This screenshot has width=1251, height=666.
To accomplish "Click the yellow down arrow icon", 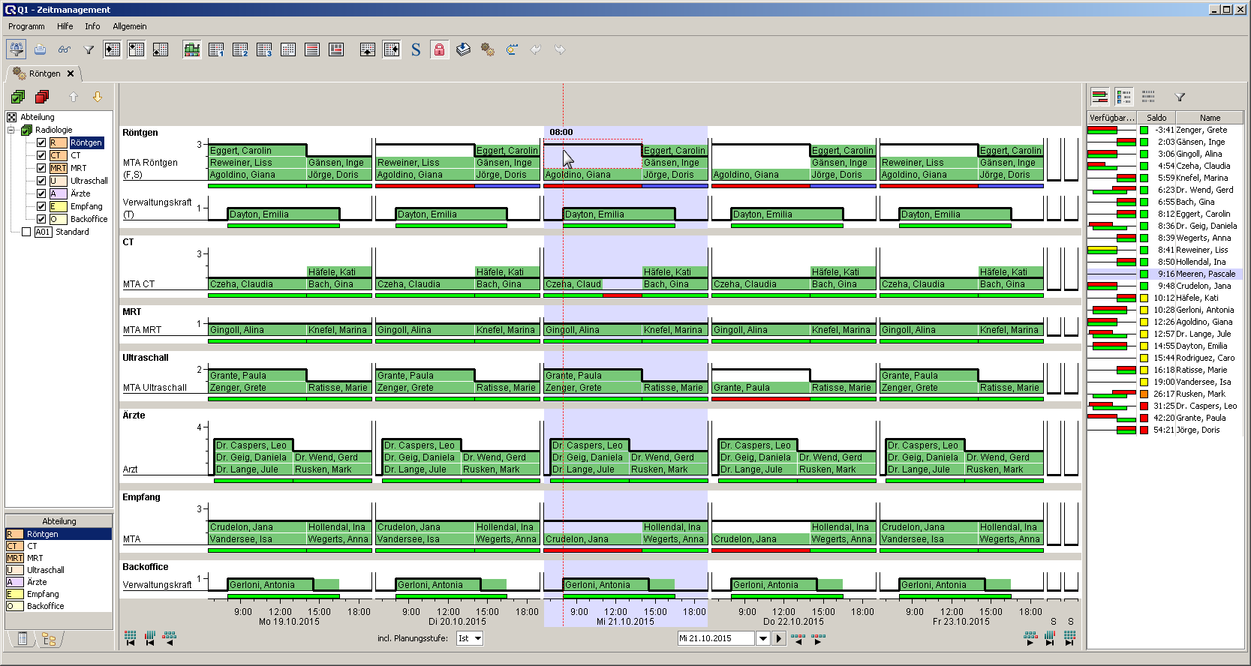I will 98,97.
